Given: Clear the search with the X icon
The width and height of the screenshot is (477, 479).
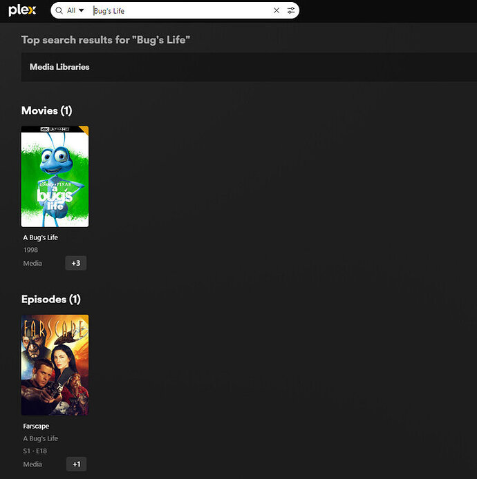Looking at the screenshot, I should pos(277,10).
